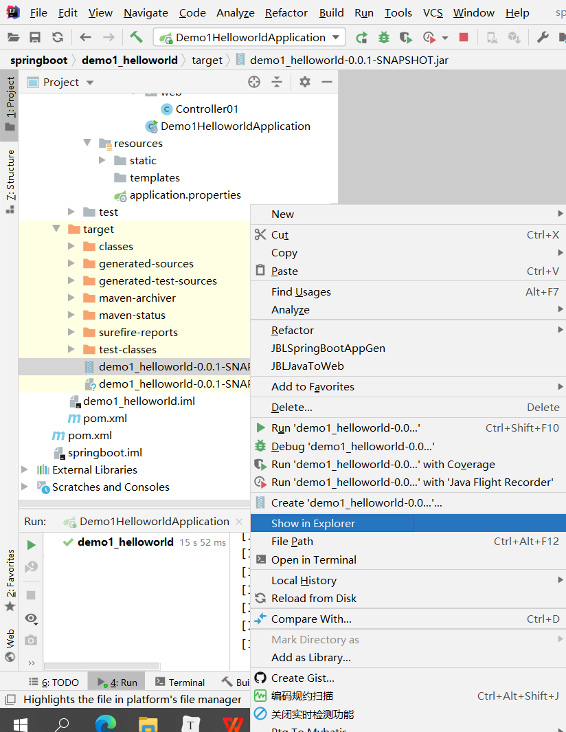Toggle the eye icon in Run panel
The width and height of the screenshot is (566, 732).
[31, 619]
